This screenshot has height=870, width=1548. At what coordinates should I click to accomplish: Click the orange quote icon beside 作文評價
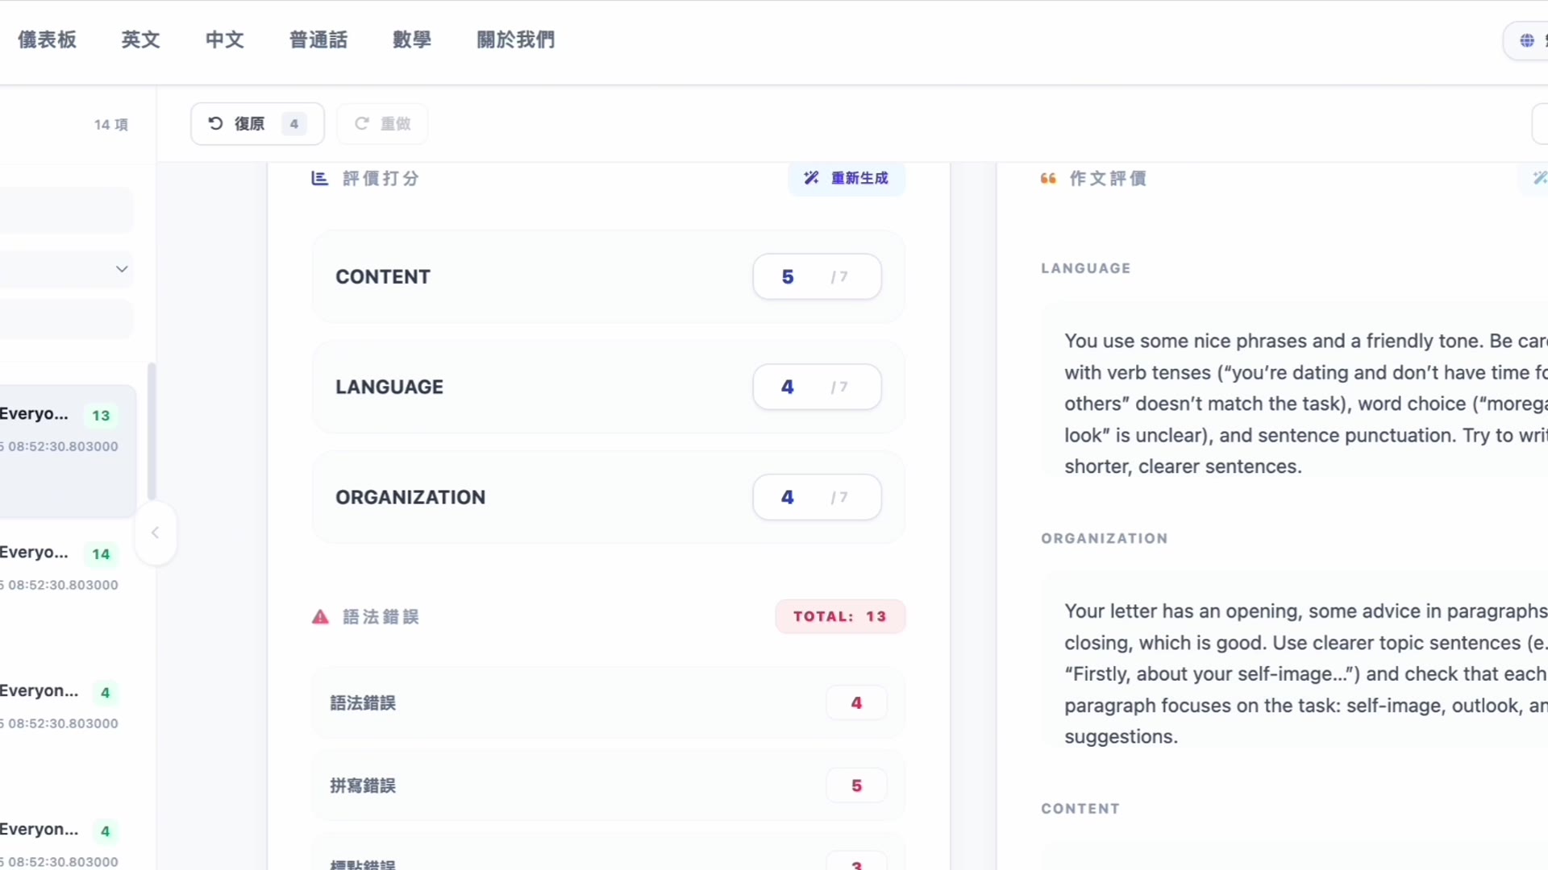point(1048,178)
